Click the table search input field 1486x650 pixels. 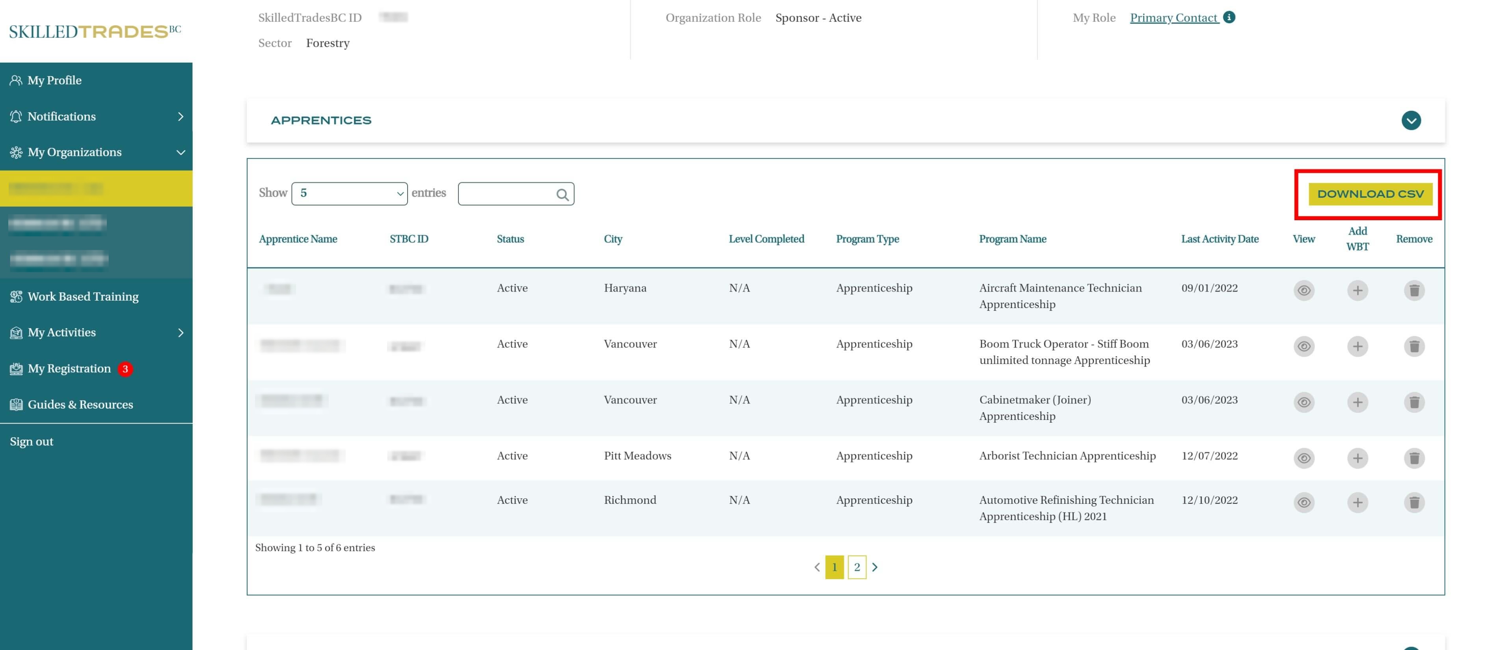(x=507, y=194)
